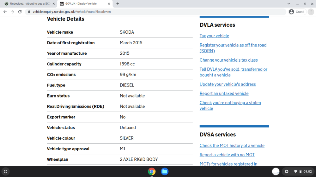316x177 pixels.
Task: View site info padlock icon
Action: (x=29, y=12)
